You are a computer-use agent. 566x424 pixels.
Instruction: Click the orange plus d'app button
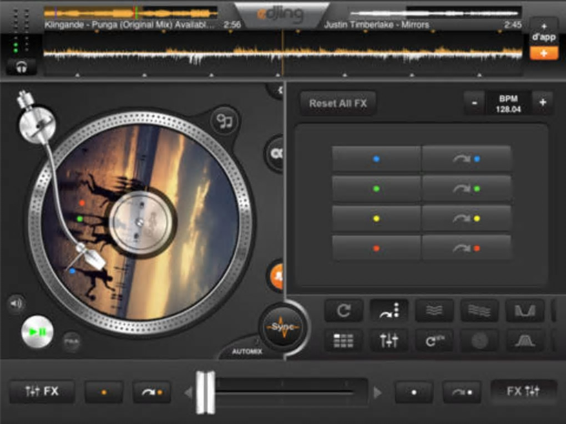(x=544, y=53)
